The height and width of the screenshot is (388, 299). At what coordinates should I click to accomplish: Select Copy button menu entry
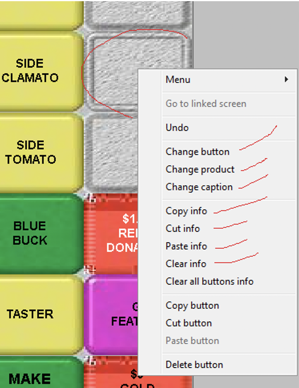pos(192,305)
